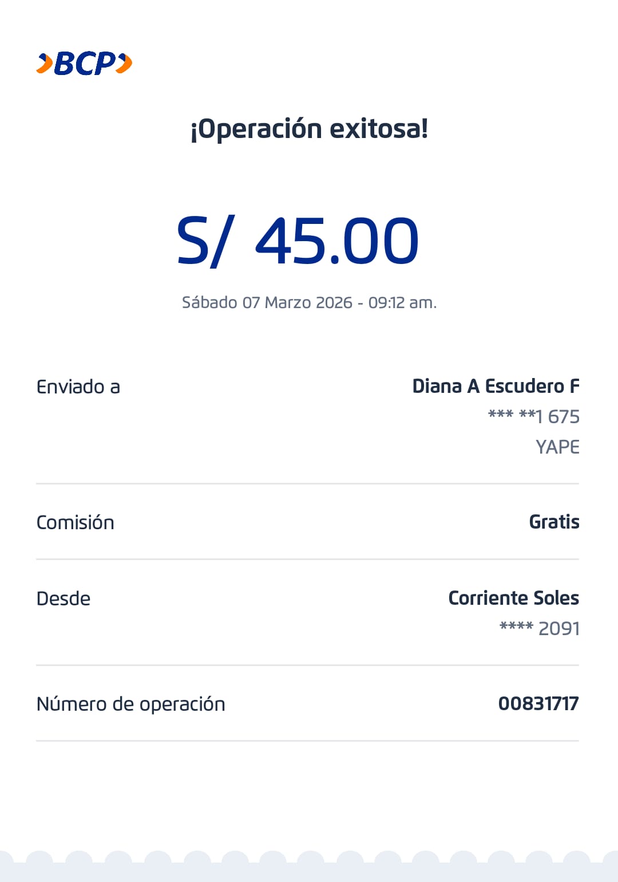The width and height of the screenshot is (618, 882).
Task: Click the Número de operación label
Action: pyautogui.click(x=131, y=704)
